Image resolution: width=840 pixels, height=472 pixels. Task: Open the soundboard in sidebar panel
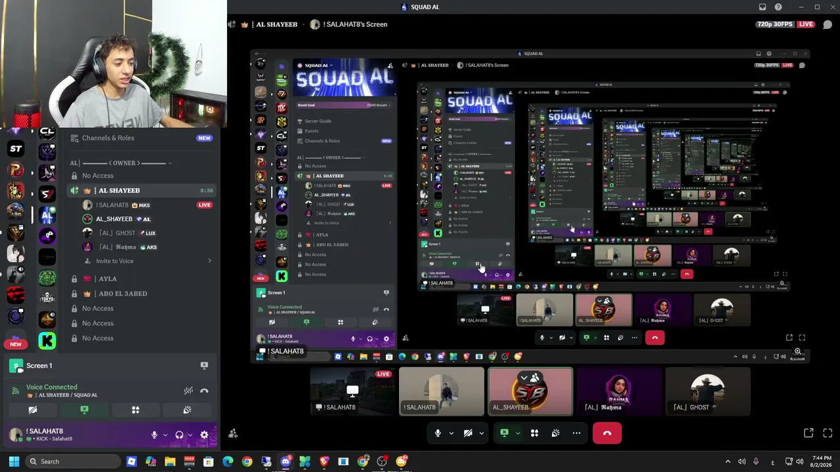click(187, 410)
